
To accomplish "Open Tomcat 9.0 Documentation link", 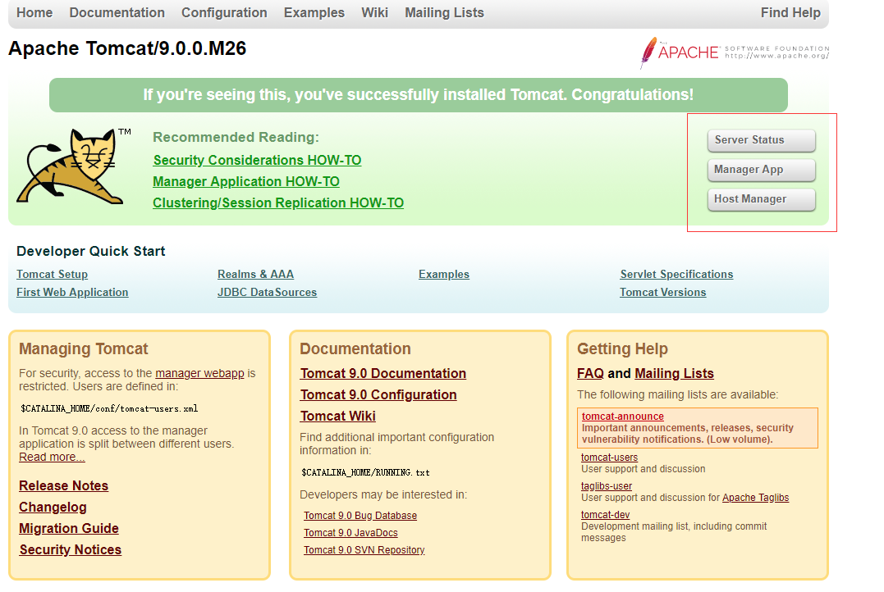I will (x=383, y=374).
